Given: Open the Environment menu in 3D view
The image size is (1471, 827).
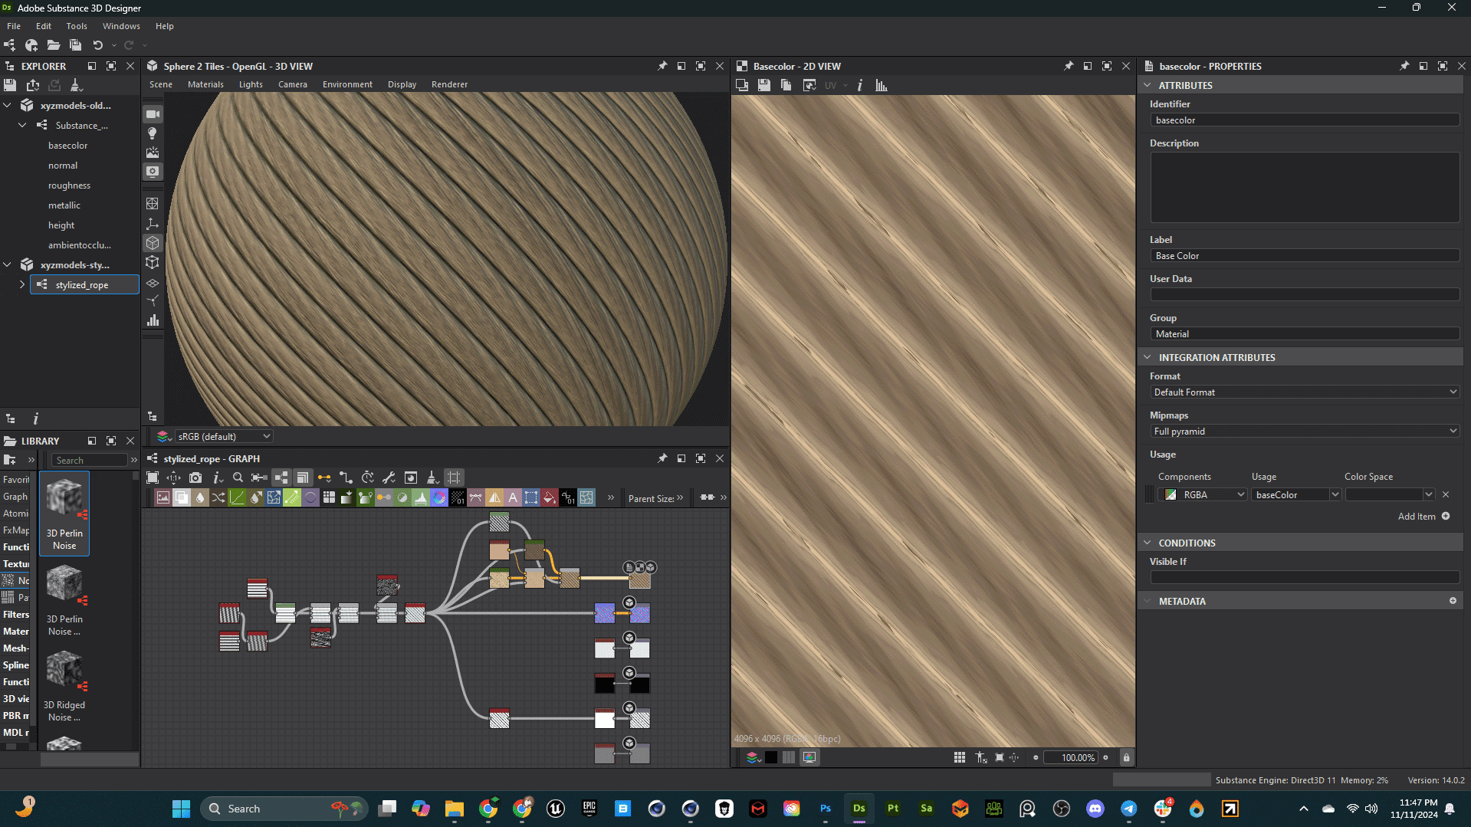Looking at the screenshot, I should pyautogui.click(x=347, y=84).
